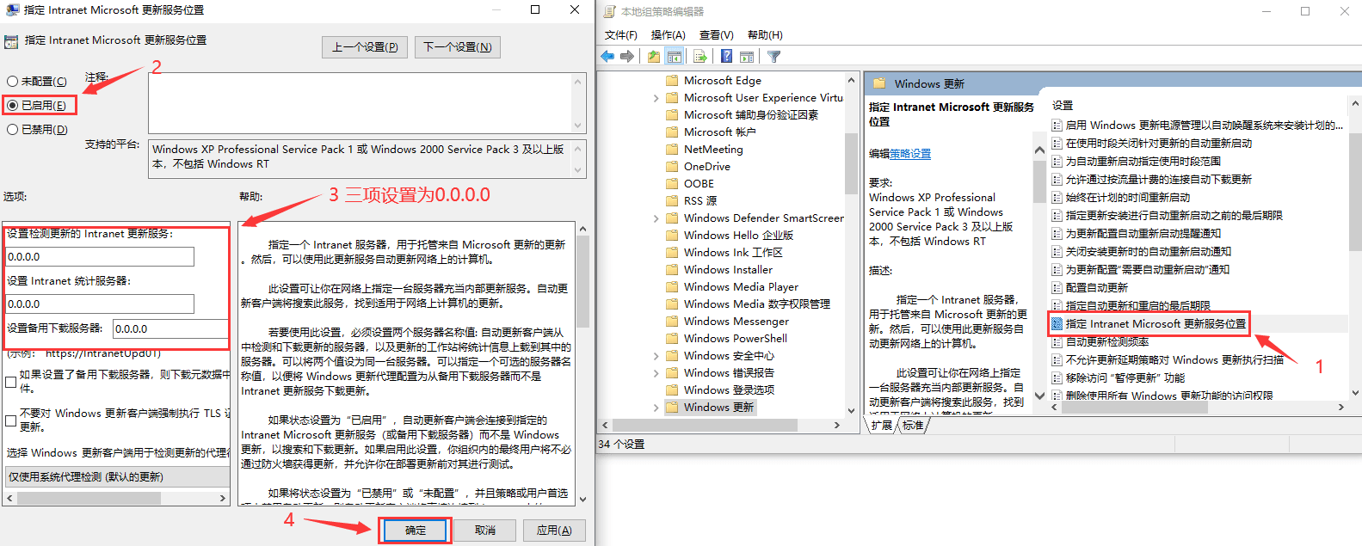Click the policy icon beside 始终在计划的时间重新启动

click(1057, 198)
